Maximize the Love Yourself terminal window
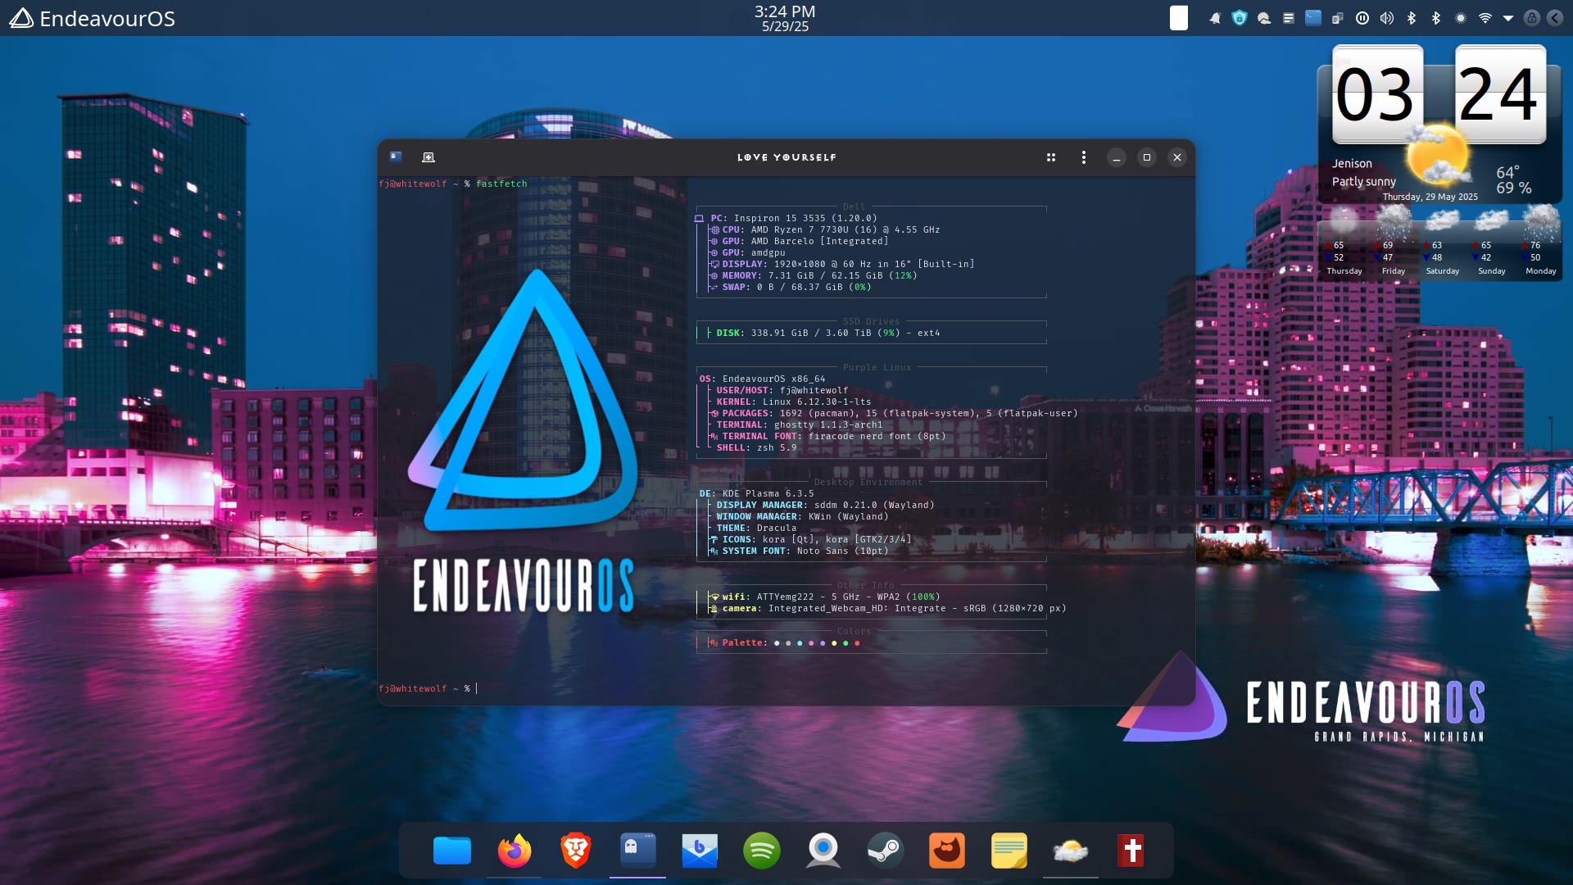Screen dimensions: 1573x885 tap(1147, 157)
